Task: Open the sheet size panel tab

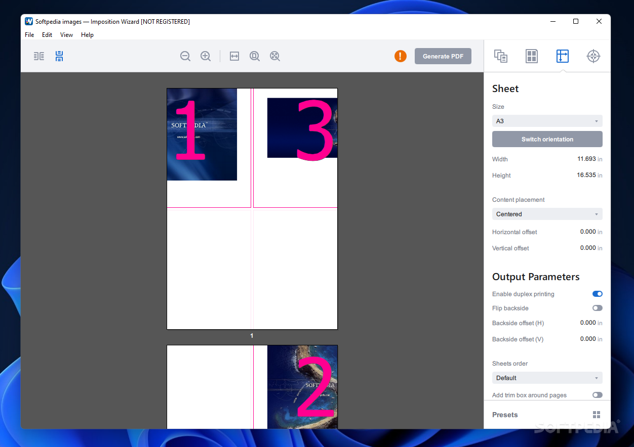Action: [x=563, y=56]
